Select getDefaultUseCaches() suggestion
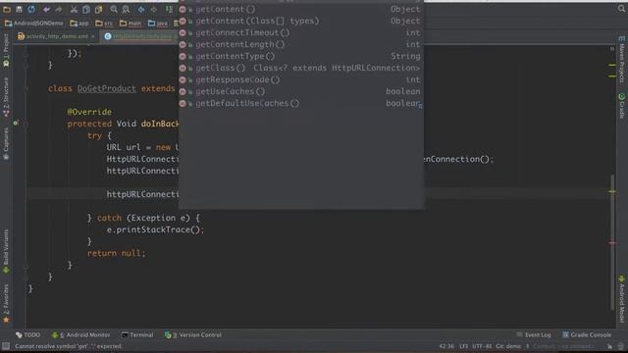Image resolution: width=628 pixels, height=353 pixels. [x=301, y=103]
